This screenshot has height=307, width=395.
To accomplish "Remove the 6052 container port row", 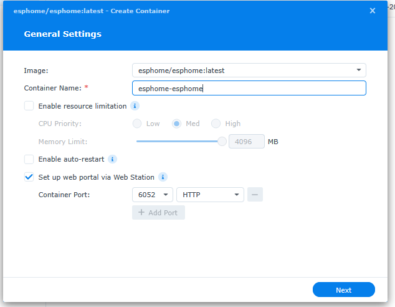I will [255, 195].
